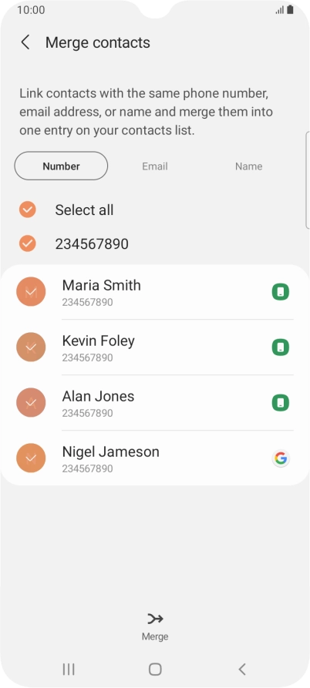Click Maria Smith's phone storage icon
Image resolution: width=310 pixels, height=688 pixels.
click(281, 292)
